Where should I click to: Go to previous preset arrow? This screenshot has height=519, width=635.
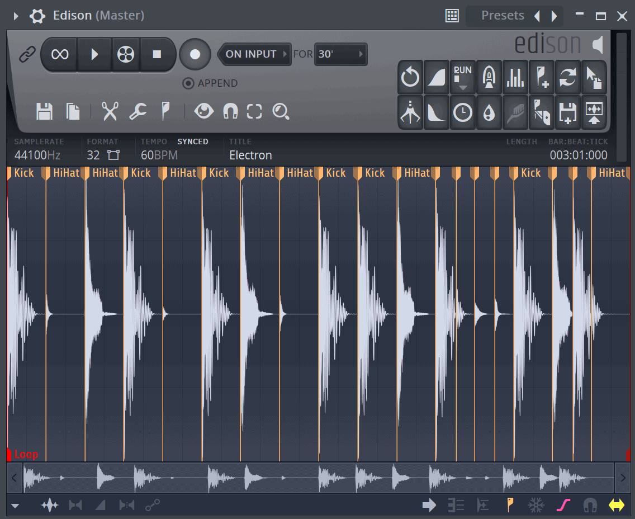[537, 16]
